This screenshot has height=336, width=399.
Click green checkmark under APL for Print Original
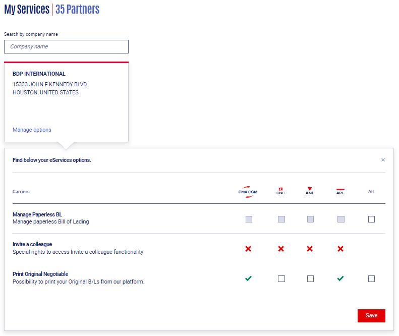coord(340,278)
